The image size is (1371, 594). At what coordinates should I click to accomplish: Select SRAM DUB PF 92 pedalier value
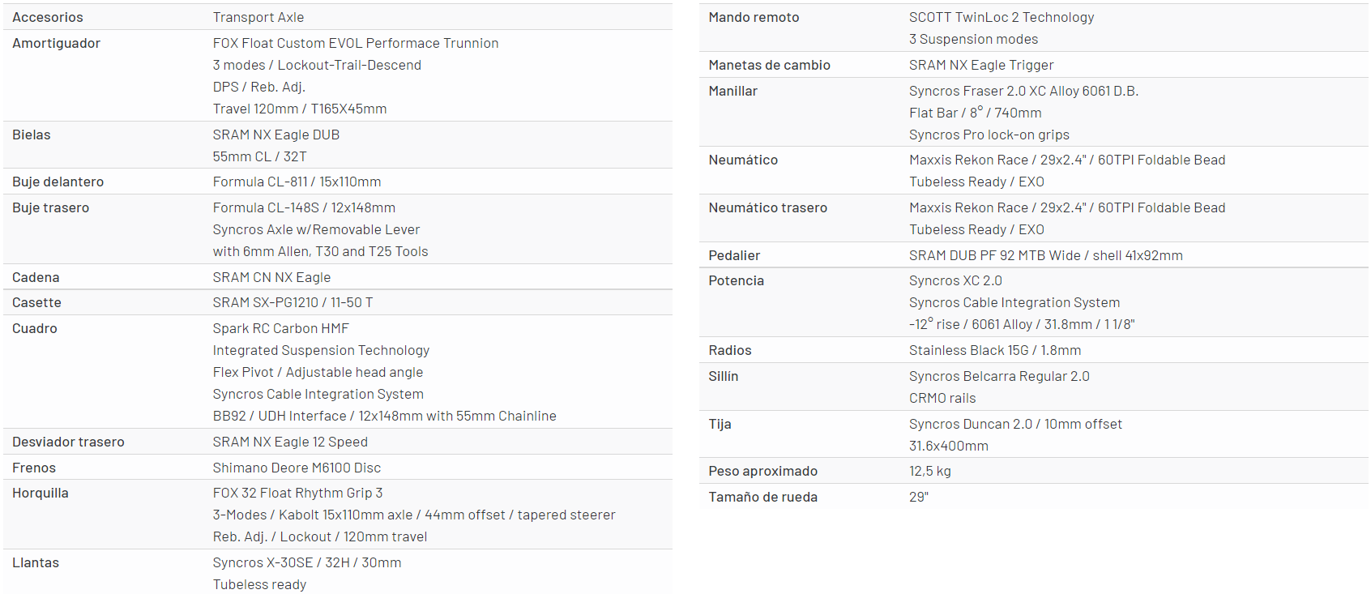coord(1045,255)
